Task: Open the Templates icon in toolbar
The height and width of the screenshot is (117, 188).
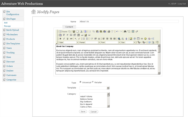Action: [x=85, y=31]
